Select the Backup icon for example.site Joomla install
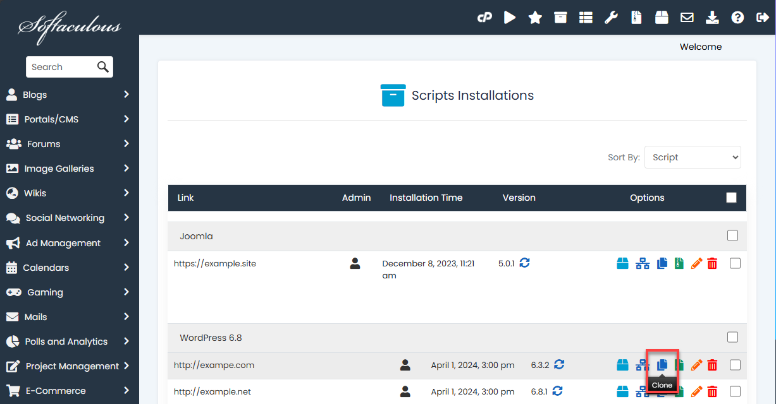This screenshot has height=404, width=776. 623,263
